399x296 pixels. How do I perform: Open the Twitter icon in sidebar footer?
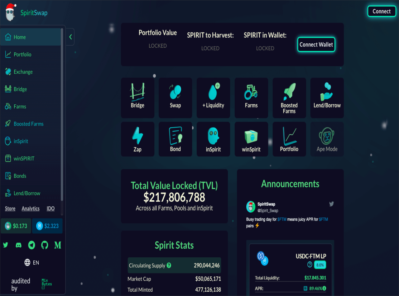pos(6,245)
